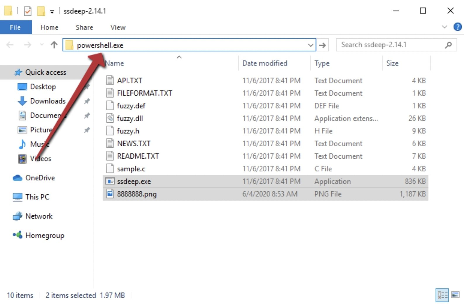
Task: Click in the Search ssdeep-2.14.1 box
Action: tap(389, 45)
